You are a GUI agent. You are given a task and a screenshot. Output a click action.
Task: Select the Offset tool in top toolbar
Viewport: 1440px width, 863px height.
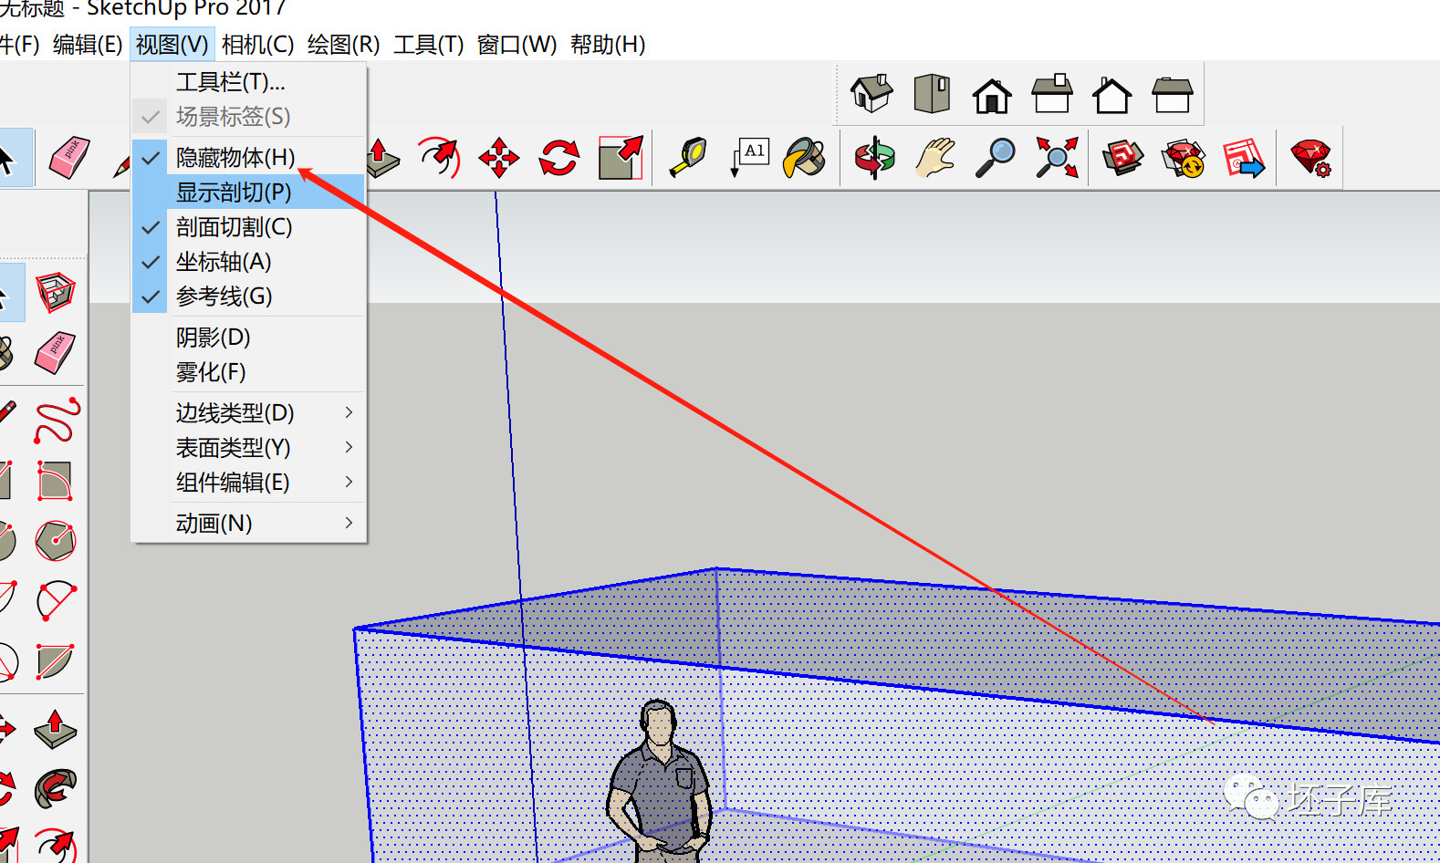point(439,158)
